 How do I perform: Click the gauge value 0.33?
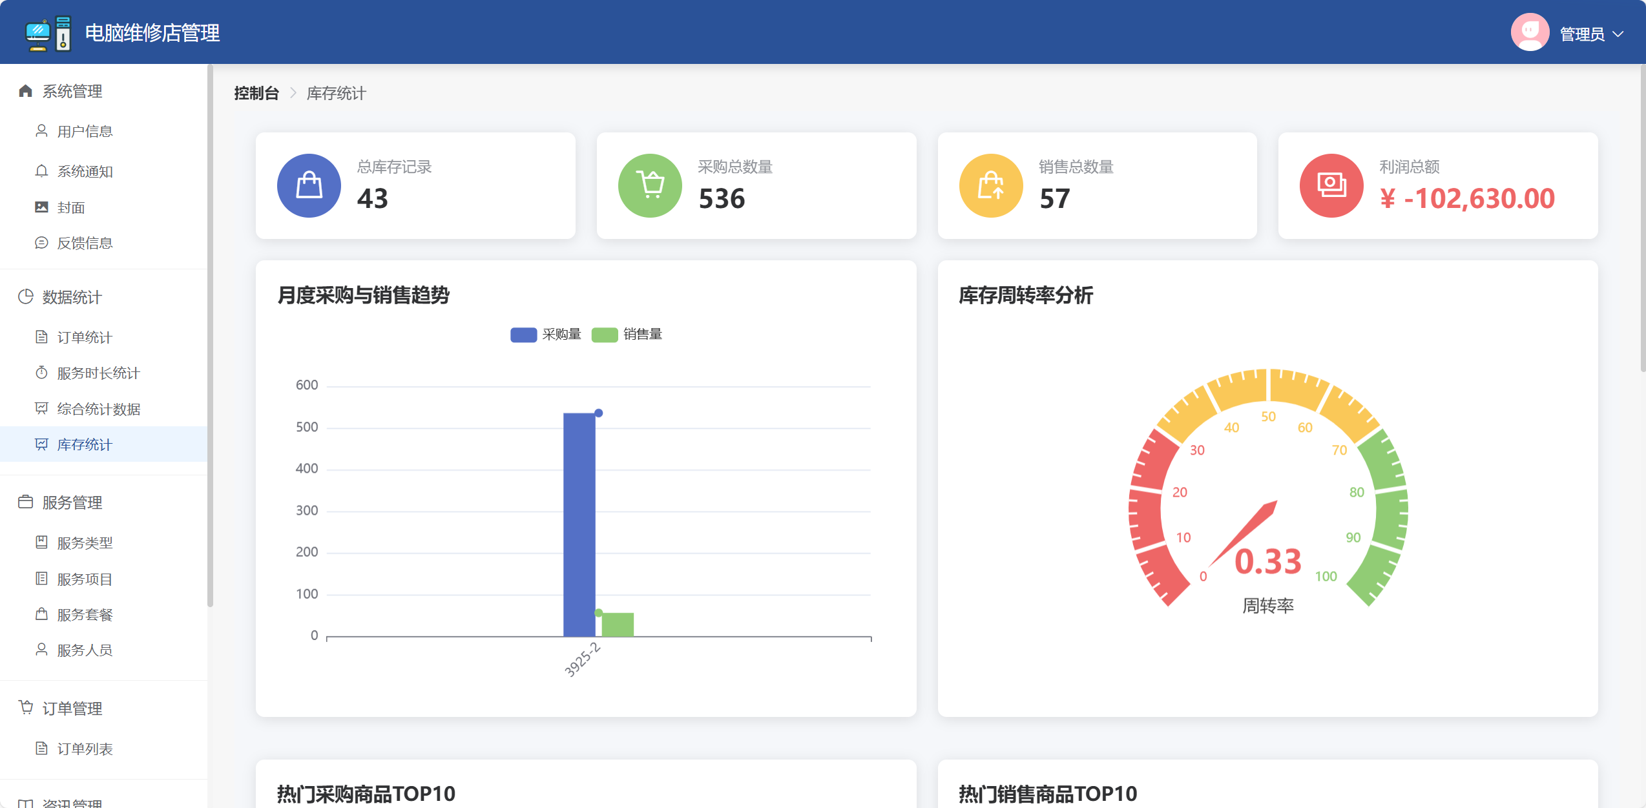(1268, 561)
